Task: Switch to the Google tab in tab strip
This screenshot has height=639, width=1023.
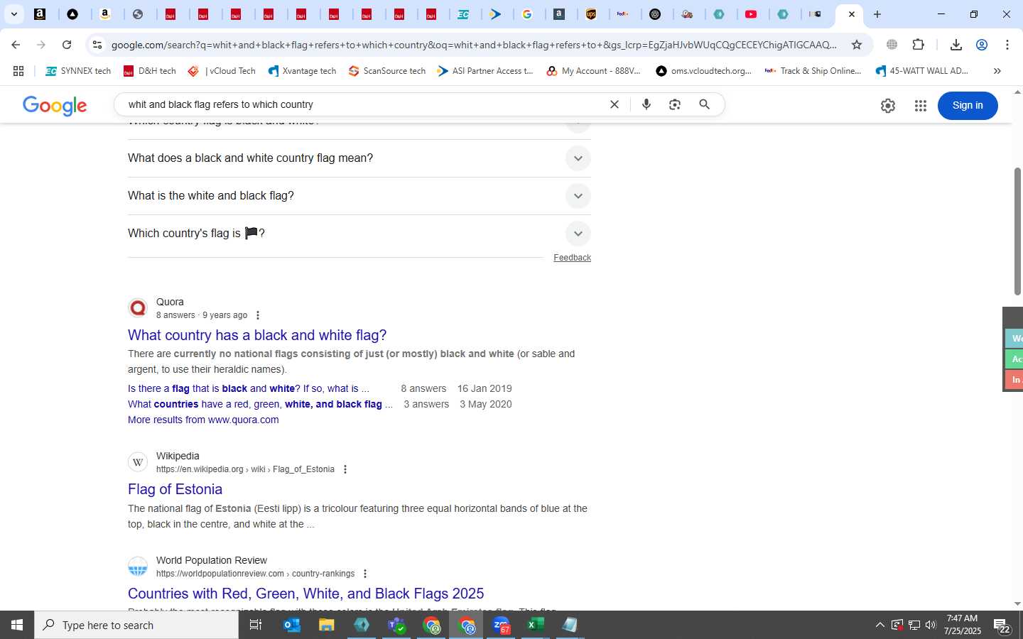Action: pyautogui.click(x=527, y=14)
